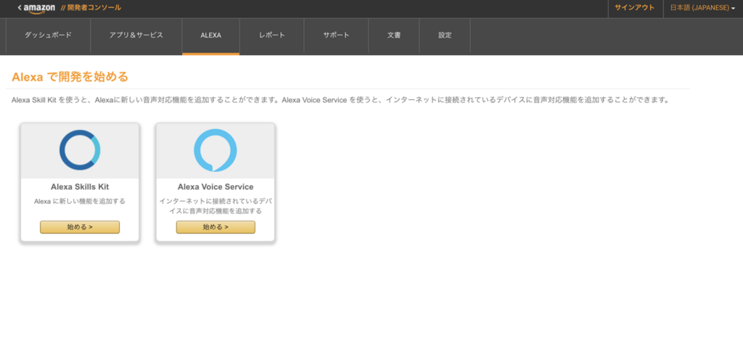Click the サインアウト link
The image size is (743, 338).
[x=634, y=7]
